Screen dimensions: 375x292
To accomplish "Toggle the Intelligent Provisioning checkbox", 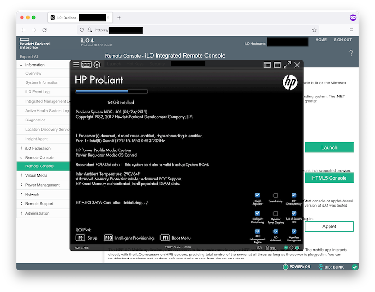I will coord(257,213).
